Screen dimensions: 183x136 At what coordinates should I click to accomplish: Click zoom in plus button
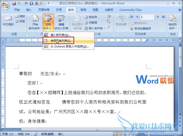tap(176, 134)
